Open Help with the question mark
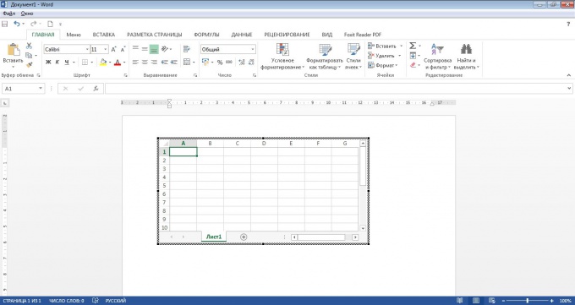This screenshot has width=575, height=305. 568,24
